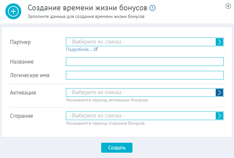Open the Подробнее... link
This screenshot has width=234, height=158.
coord(79,49)
